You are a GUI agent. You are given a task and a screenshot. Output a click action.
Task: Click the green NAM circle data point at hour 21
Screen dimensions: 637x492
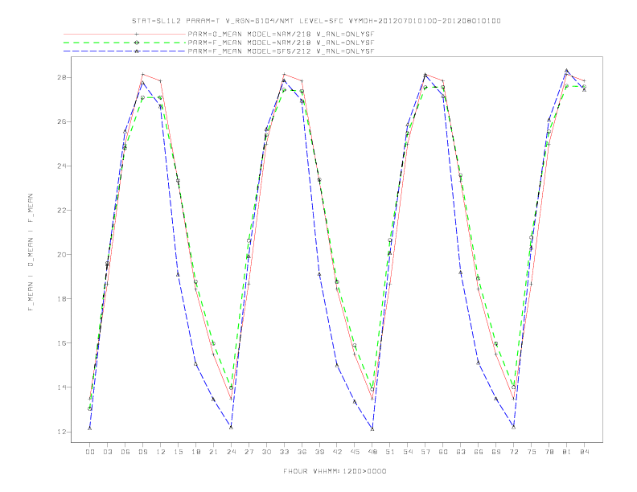pos(213,343)
